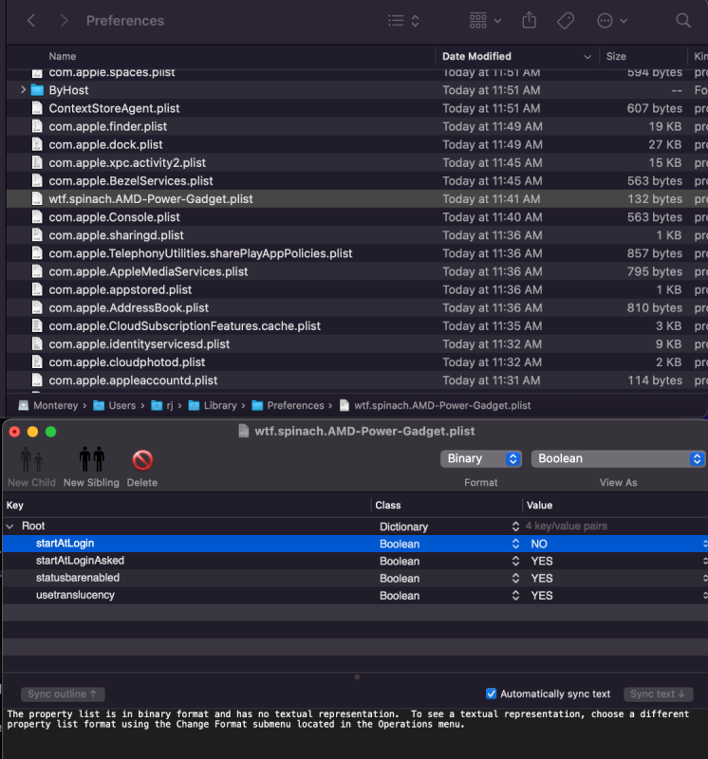Select com.apple.CloudSubscriptionFeatures.cache.plist file
Image resolution: width=708 pixels, height=759 pixels.
coord(184,326)
